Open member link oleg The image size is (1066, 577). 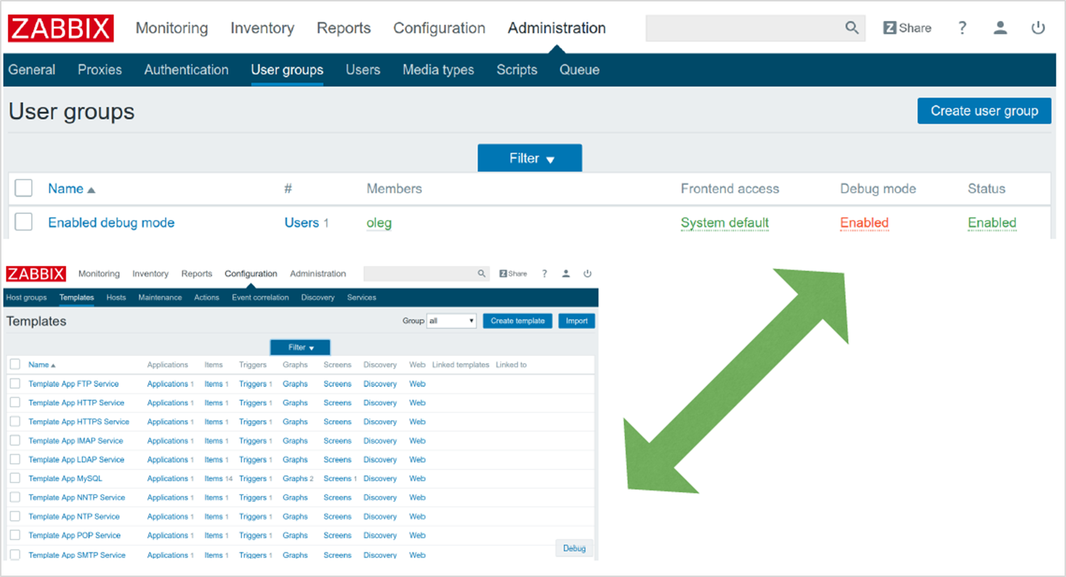click(x=379, y=222)
